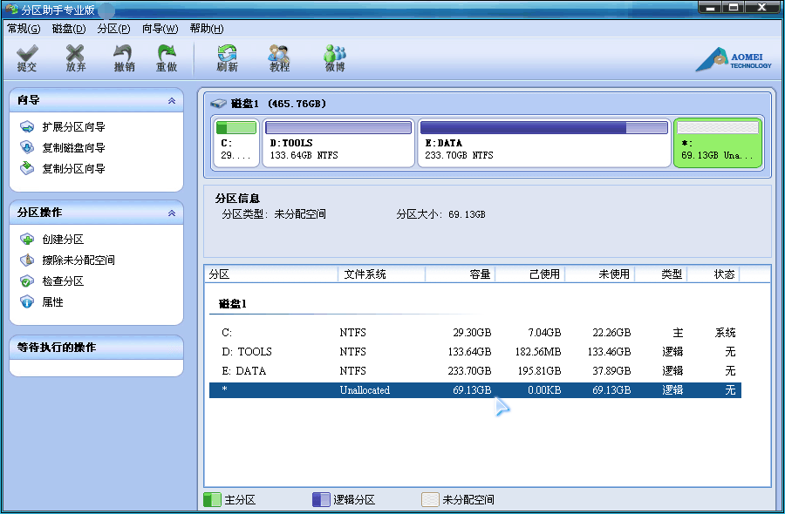The width and height of the screenshot is (785, 514).
Task: Open the 常规(G) menu
Action: (24, 28)
